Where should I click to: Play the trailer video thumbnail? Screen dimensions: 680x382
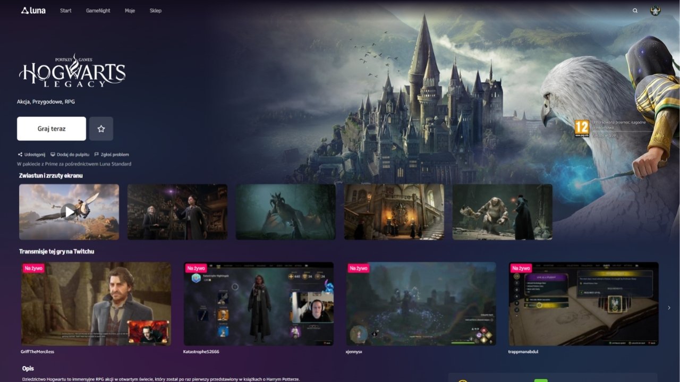69,212
